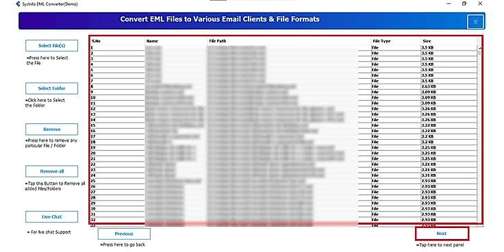Screen dimensions: 504x252
Task: Click row 9's 3.09 KB size cell
Action: click(x=449, y=92)
